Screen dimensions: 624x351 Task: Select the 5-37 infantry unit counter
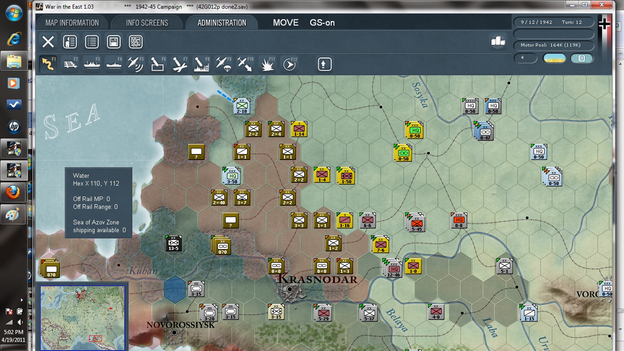(x=369, y=313)
